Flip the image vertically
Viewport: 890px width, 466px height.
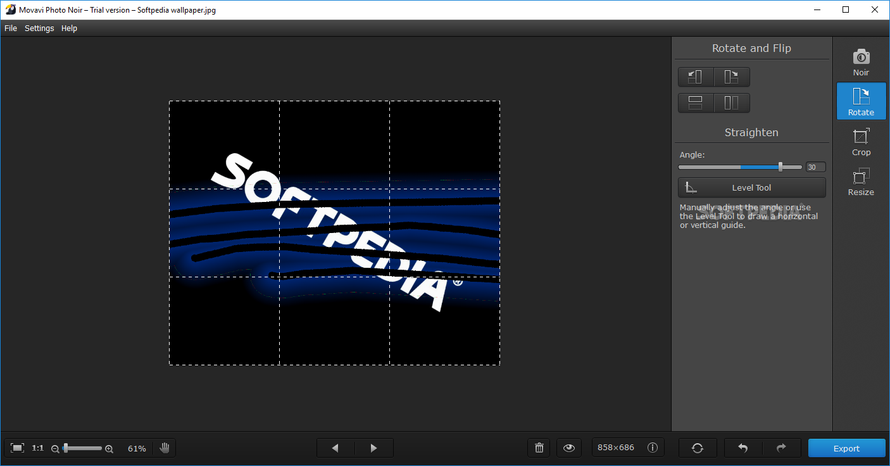696,103
